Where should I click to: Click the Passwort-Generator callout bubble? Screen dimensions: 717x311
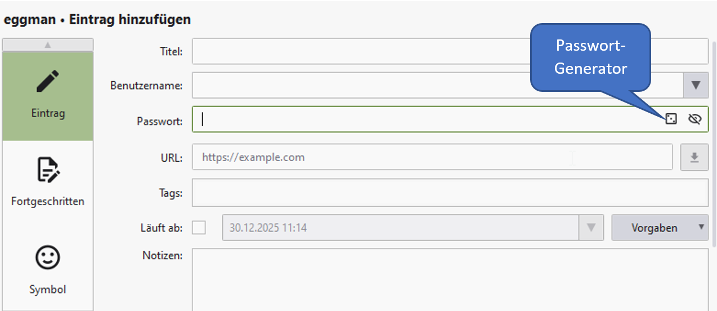590,57
